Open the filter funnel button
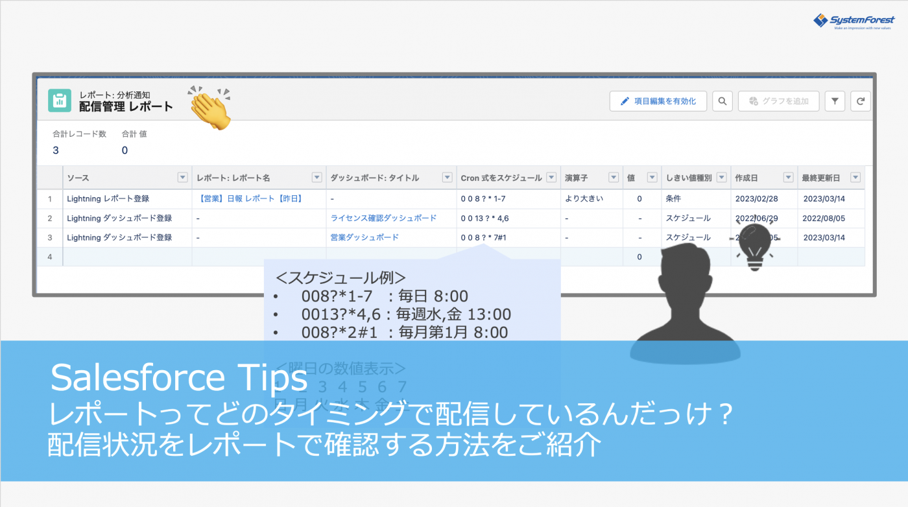The image size is (908, 507). (x=835, y=101)
